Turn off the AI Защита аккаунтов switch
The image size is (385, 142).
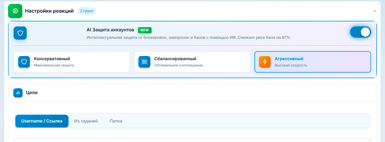(360, 32)
